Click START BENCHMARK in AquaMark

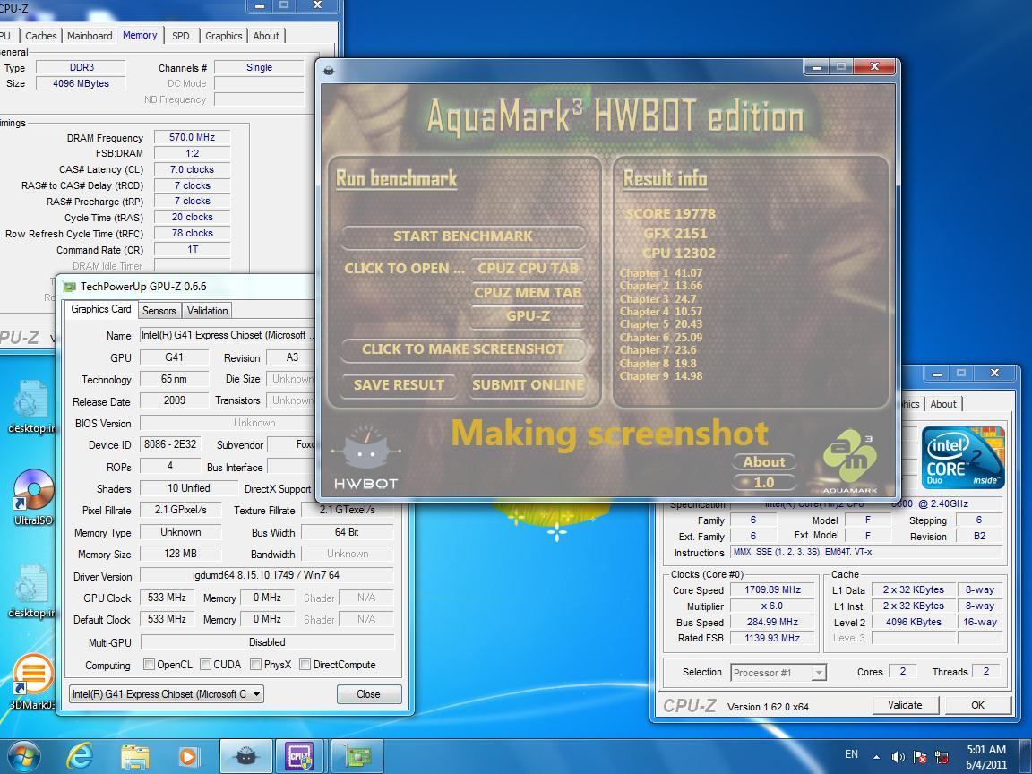(462, 236)
